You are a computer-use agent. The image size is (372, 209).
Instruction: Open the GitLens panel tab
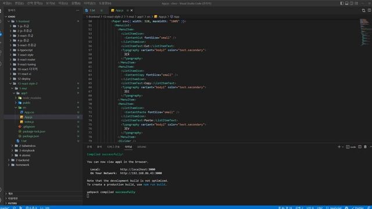pos(142,147)
